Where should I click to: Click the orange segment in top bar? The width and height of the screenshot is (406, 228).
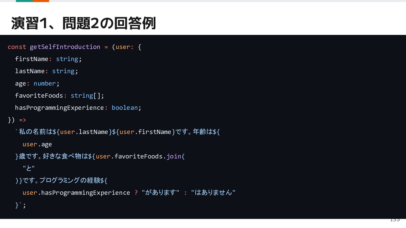41,1
